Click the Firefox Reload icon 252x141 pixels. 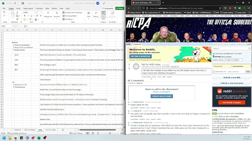[x=138, y=8]
